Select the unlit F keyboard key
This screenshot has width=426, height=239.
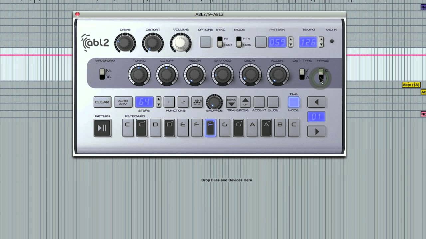197,128
